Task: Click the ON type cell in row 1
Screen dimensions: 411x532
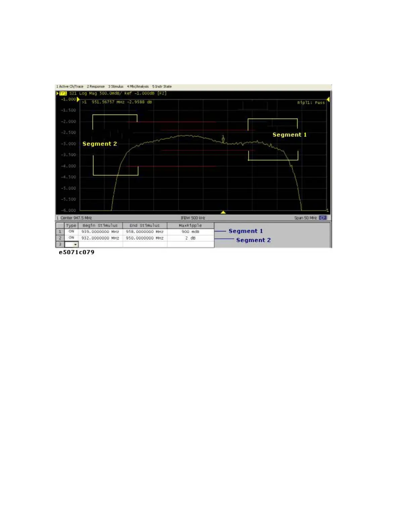Action: 71,232
